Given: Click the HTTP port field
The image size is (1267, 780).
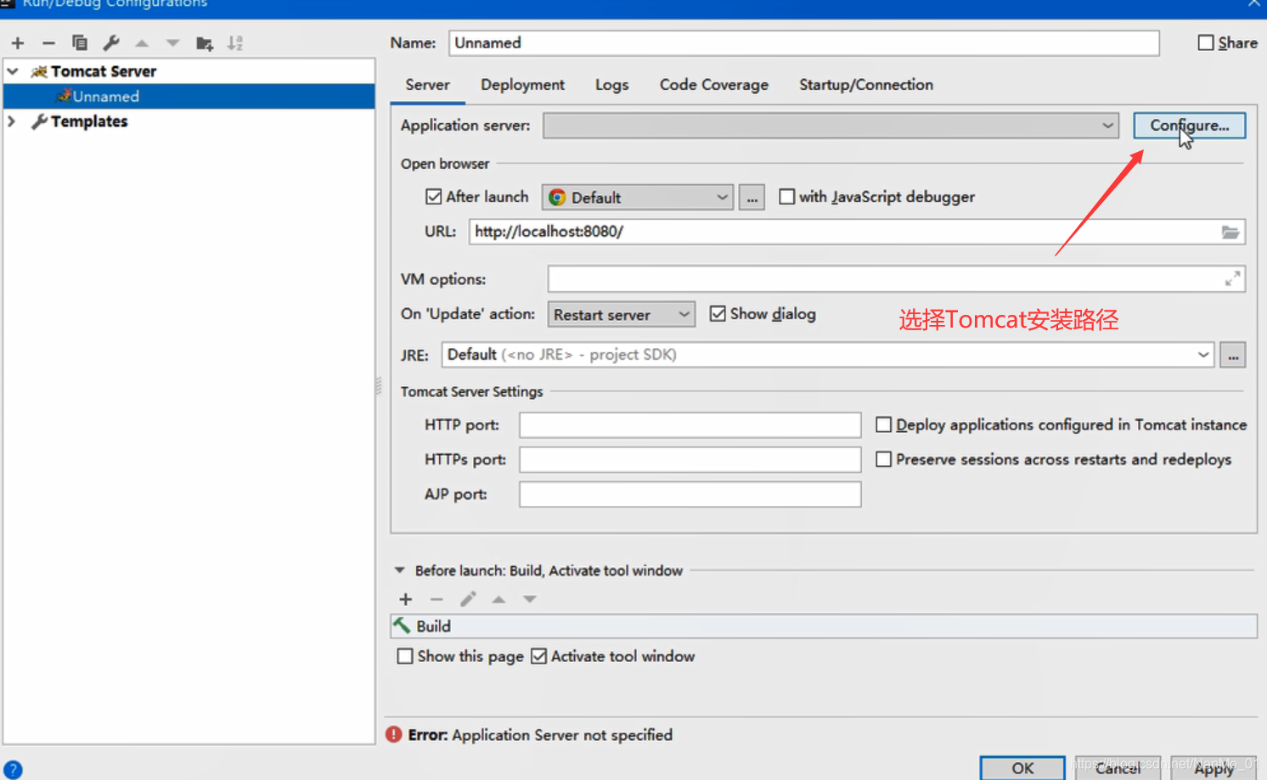Looking at the screenshot, I should point(690,424).
